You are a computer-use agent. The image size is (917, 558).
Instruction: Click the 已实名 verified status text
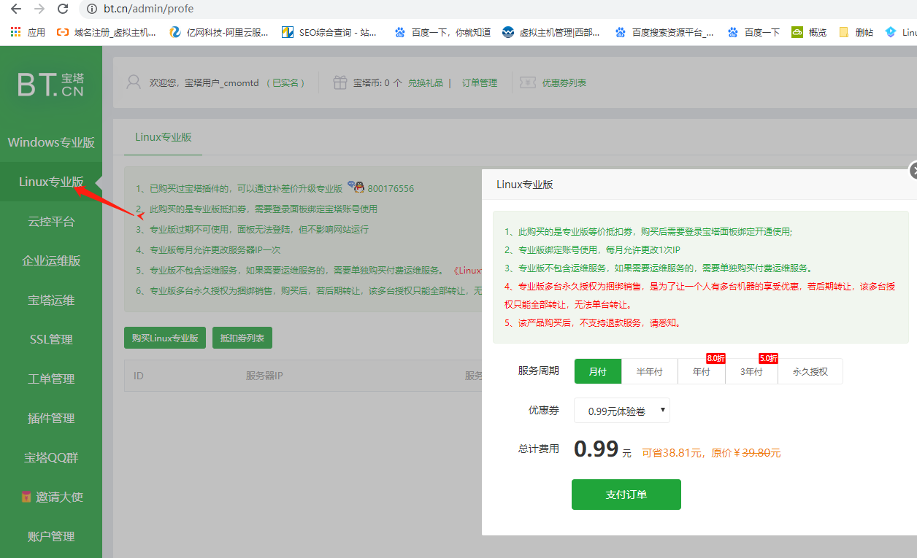[285, 83]
